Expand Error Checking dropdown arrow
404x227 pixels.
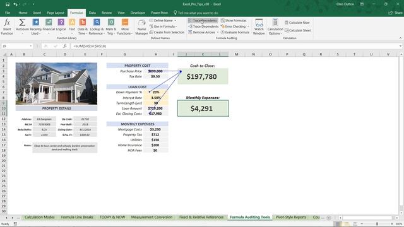coord(248,26)
